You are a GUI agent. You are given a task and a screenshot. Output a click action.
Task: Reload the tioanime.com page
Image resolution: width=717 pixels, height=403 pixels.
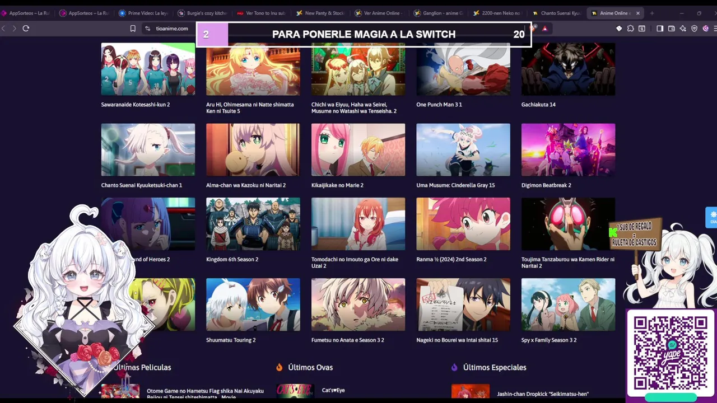[x=26, y=28]
